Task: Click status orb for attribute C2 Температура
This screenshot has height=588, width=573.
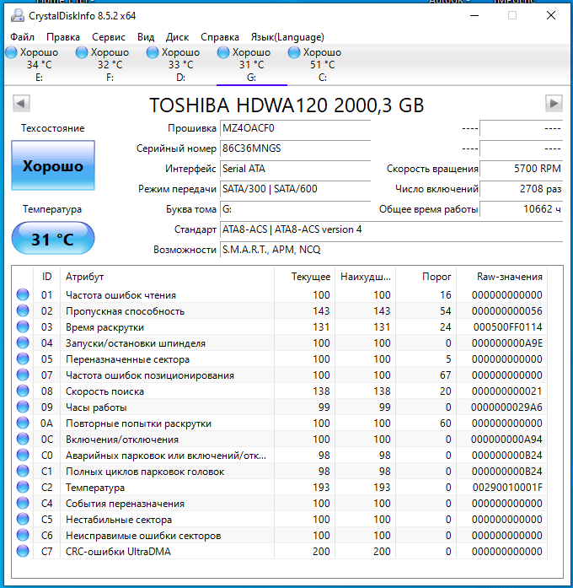Action: [x=23, y=488]
